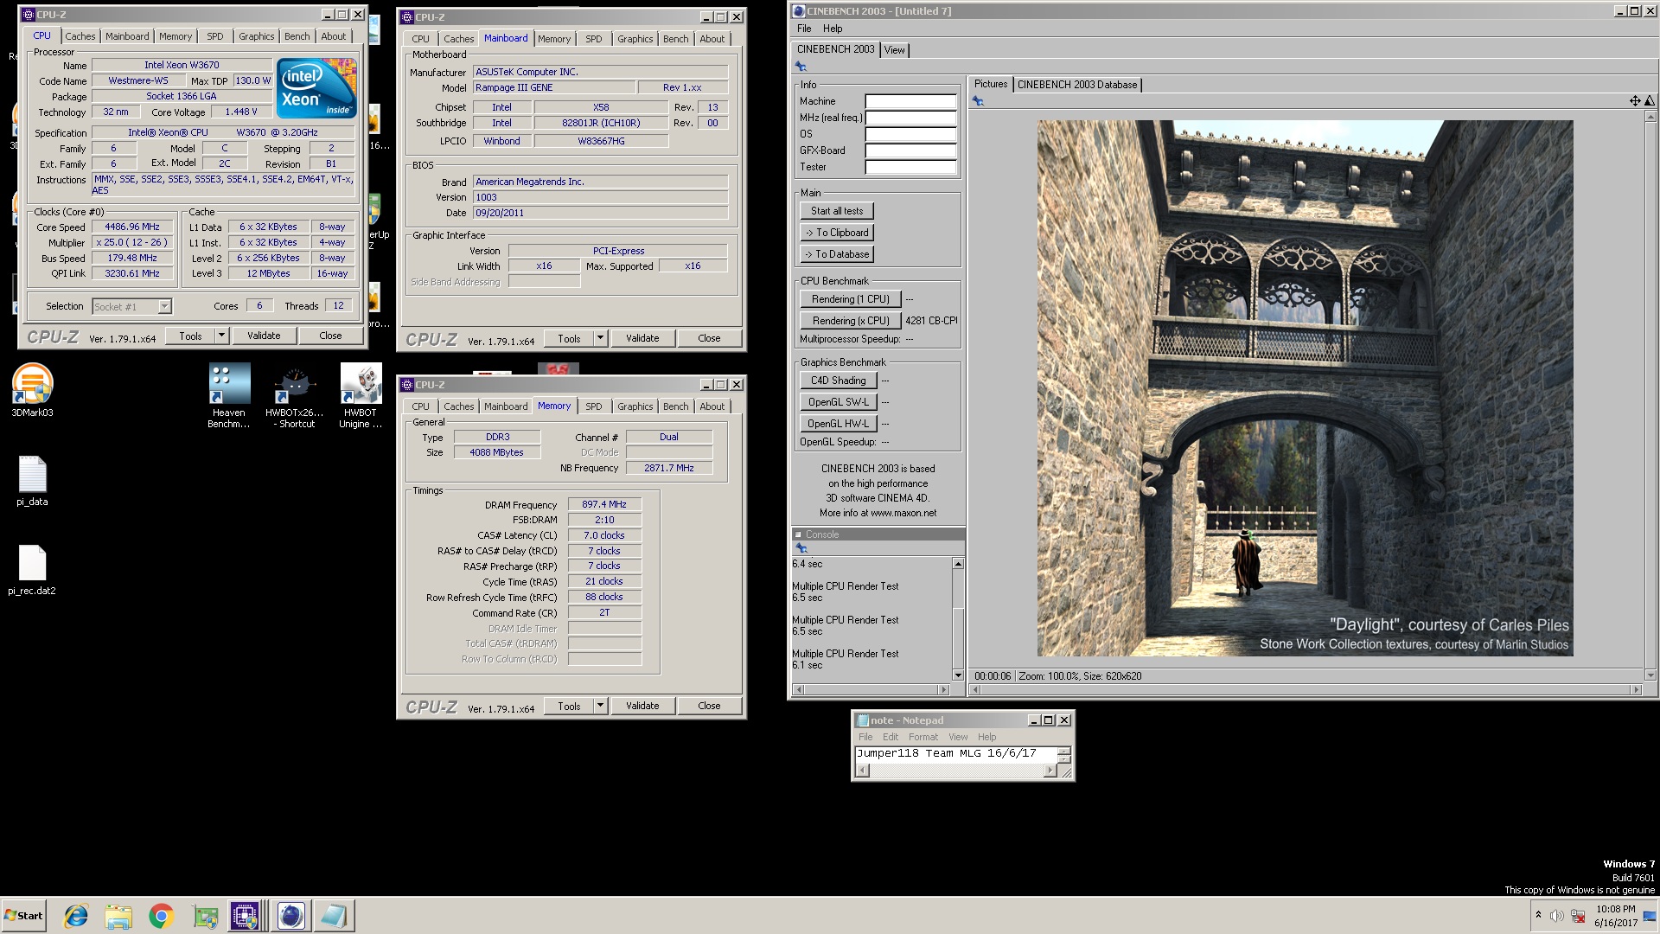Switch to CPU-Z via its taskbar icon
Image resolution: width=1660 pixels, height=934 pixels.
(x=245, y=916)
